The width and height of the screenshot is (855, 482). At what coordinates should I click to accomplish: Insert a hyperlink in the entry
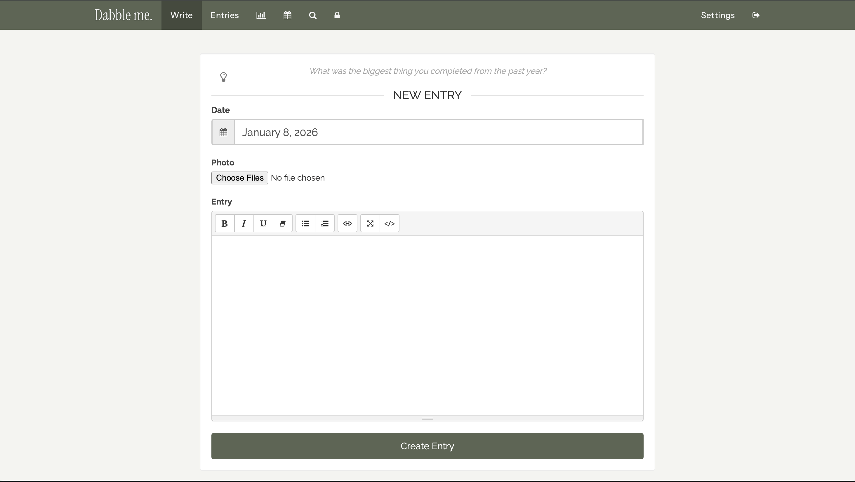[x=347, y=223]
